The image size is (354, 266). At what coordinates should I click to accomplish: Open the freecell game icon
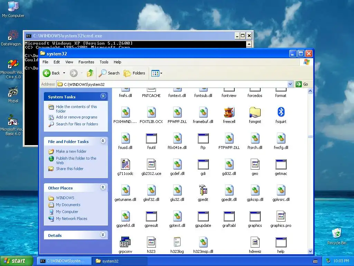pos(229,113)
